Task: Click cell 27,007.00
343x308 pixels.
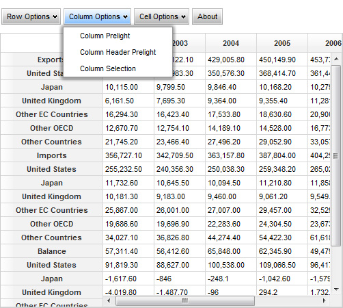Action: [231, 210]
